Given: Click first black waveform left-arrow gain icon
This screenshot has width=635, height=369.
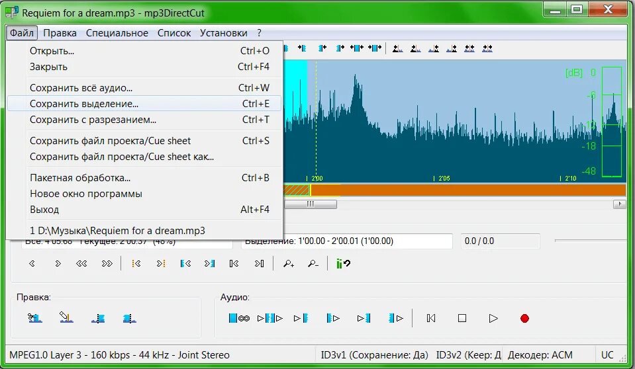Looking at the screenshot, I should [x=398, y=48].
